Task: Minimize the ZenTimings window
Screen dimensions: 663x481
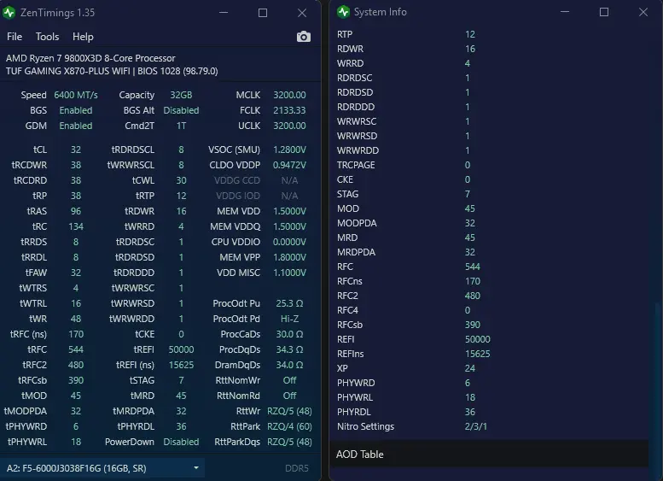Action: coord(224,13)
